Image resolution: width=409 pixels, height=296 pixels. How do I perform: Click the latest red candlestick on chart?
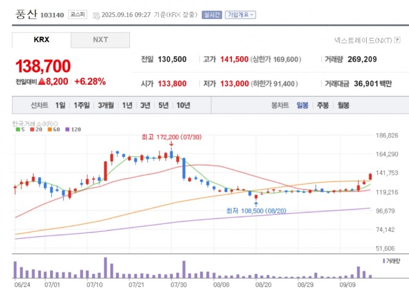370,176
